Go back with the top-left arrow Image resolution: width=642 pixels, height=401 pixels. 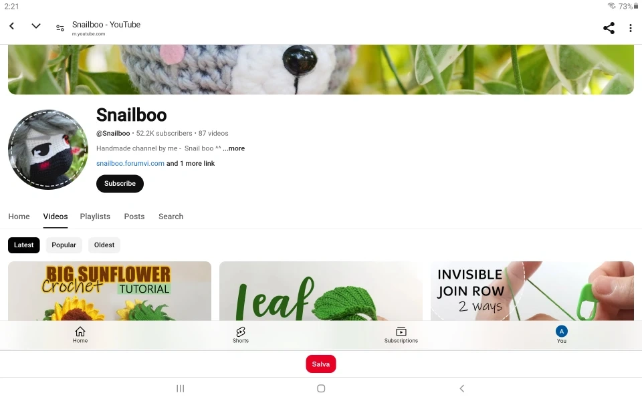(12, 26)
